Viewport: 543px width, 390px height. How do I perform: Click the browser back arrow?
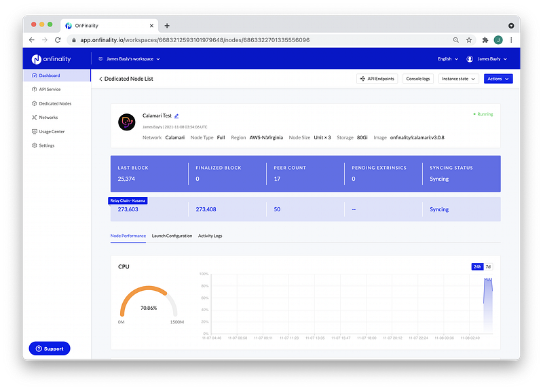pos(31,40)
